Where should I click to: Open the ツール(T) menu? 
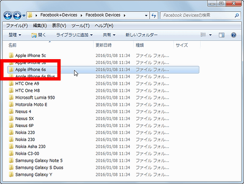[81, 26]
